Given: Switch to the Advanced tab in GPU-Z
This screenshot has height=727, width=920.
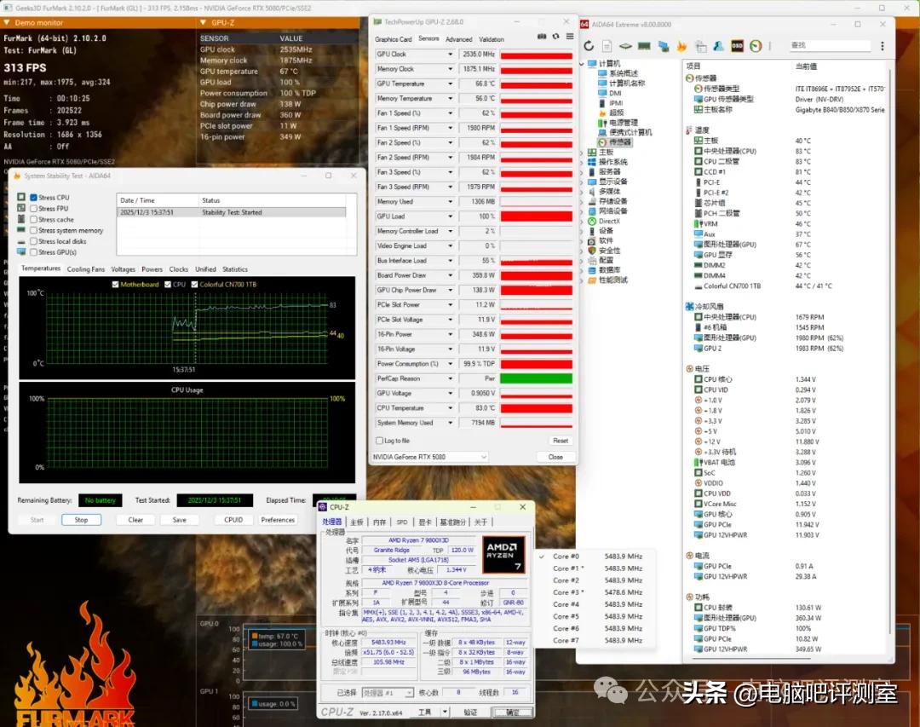Looking at the screenshot, I should coord(459,38).
